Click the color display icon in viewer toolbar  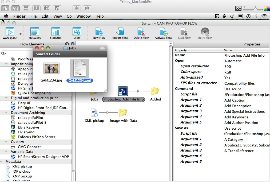(x=267, y=8)
